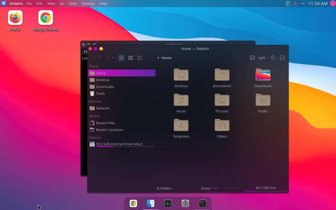This screenshot has width=336, height=210.
Task: Click the Recent section header
Action: pos(94,116)
